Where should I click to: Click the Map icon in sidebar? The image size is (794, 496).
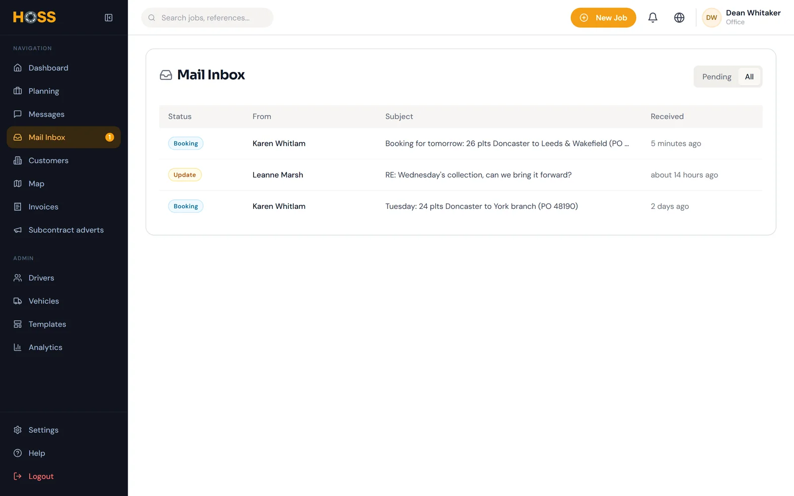click(18, 184)
